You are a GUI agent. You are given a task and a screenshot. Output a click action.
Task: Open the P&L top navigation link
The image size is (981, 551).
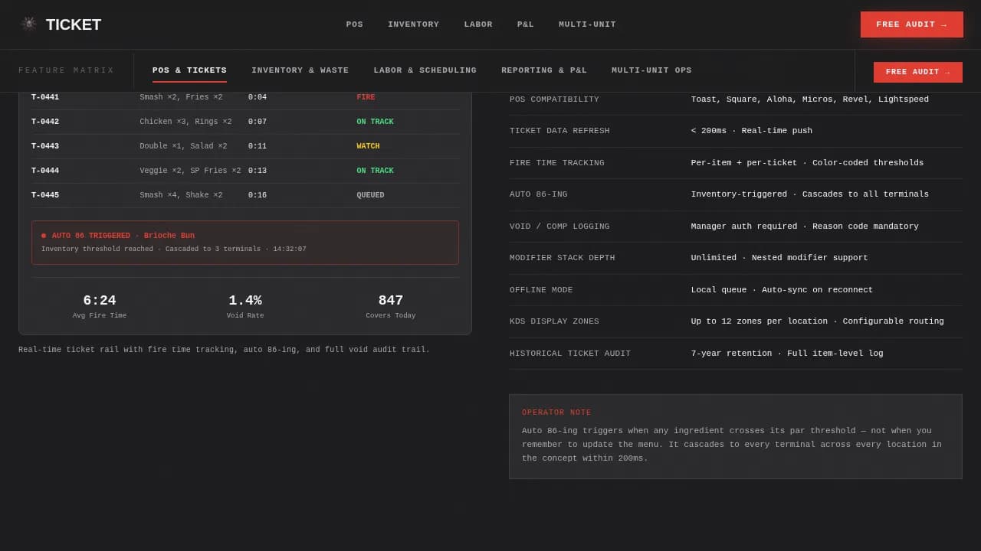(526, 24)
